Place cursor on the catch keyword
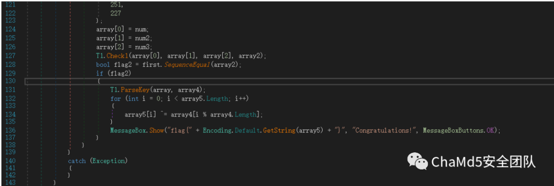The width and height of the screenshot is (554, 186). (76, 161)
